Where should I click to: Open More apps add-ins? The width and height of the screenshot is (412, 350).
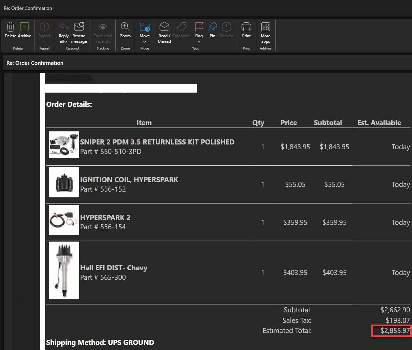(x=265, y=33)
